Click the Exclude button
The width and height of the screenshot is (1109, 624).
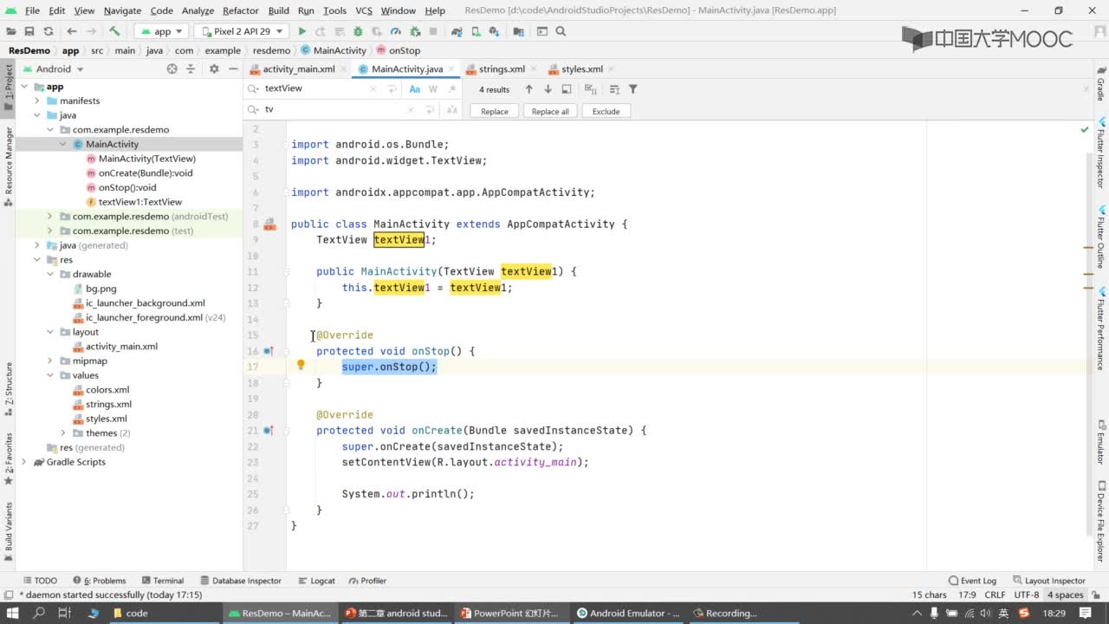pos(606,111)
